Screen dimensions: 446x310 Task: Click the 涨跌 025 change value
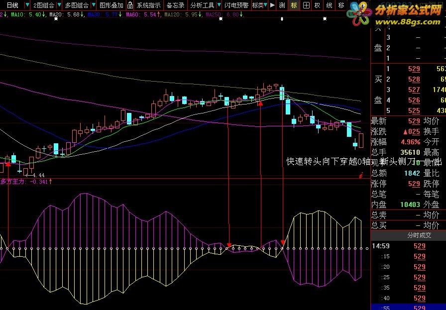[412, 132]
